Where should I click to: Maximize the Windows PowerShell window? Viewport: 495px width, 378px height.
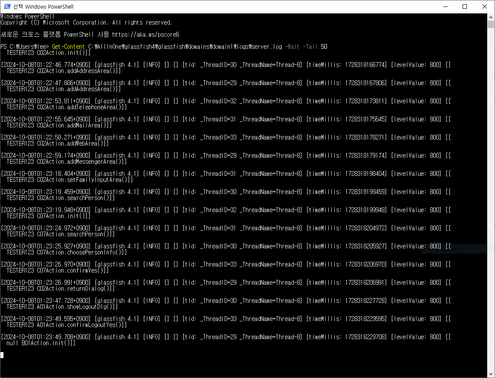[465, 6]
